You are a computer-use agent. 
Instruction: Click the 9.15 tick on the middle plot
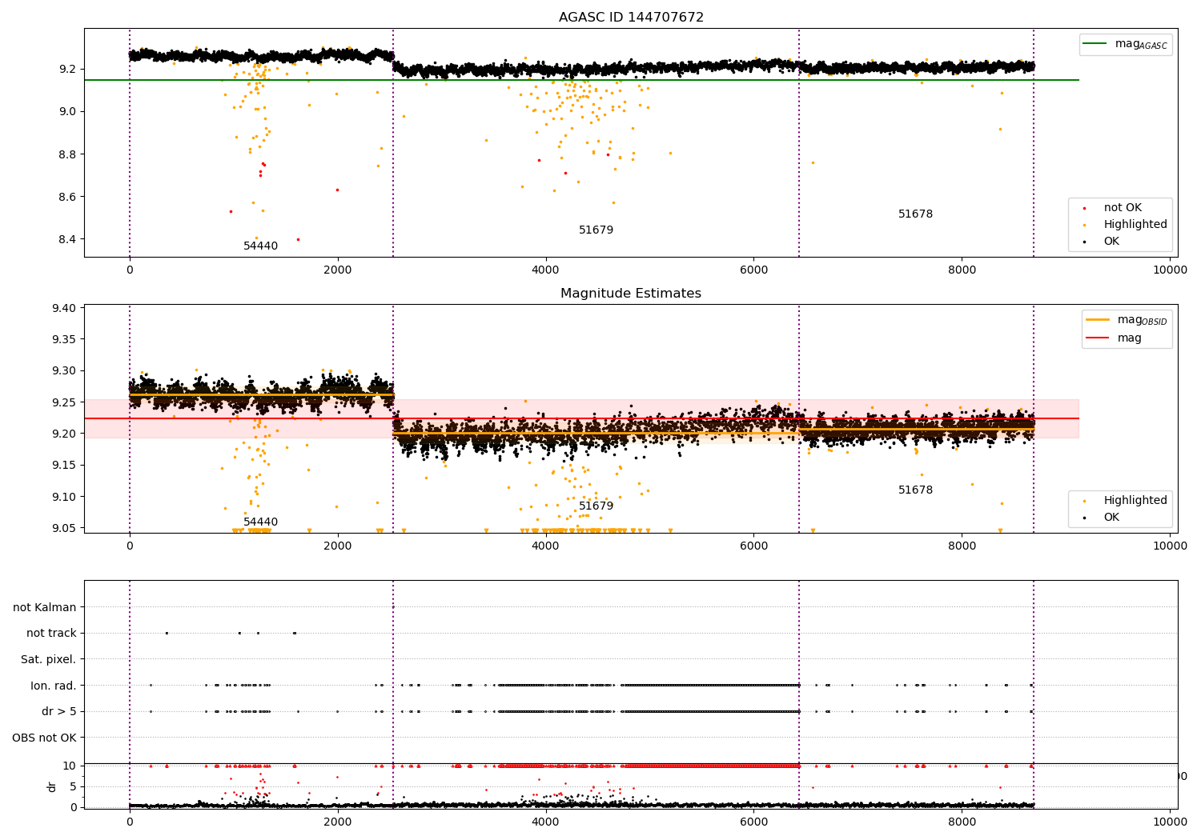(x=66, y=466)
